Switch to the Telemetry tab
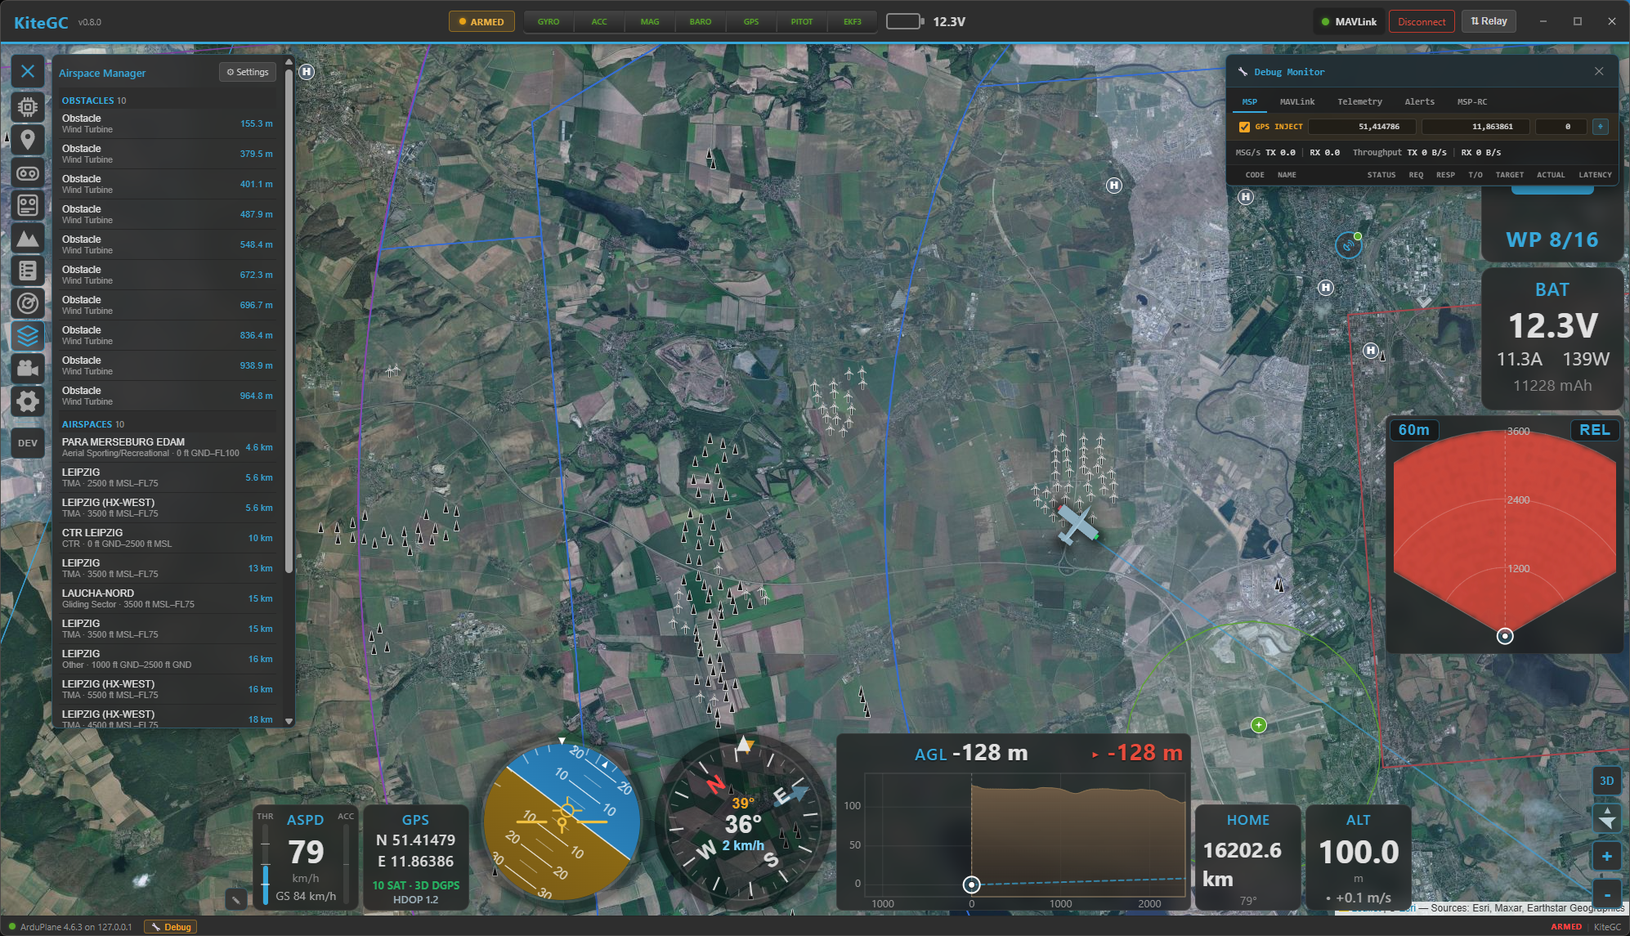This screenshot has height=936, width=1630. (1359, 102)
